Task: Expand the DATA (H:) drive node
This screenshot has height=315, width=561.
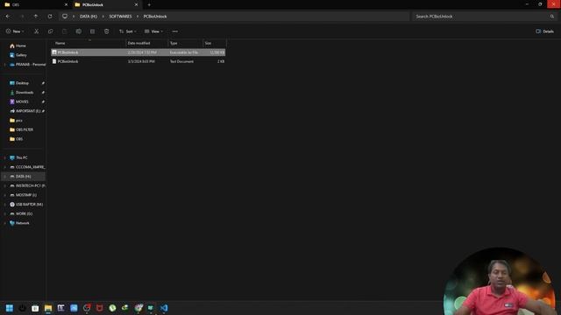Action: point(4,177)
